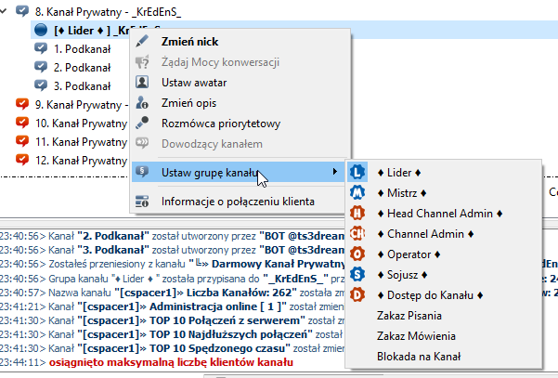Click the blue L Lider group icon
This screenshot has width=558, height=378.
tap(357, 172)
